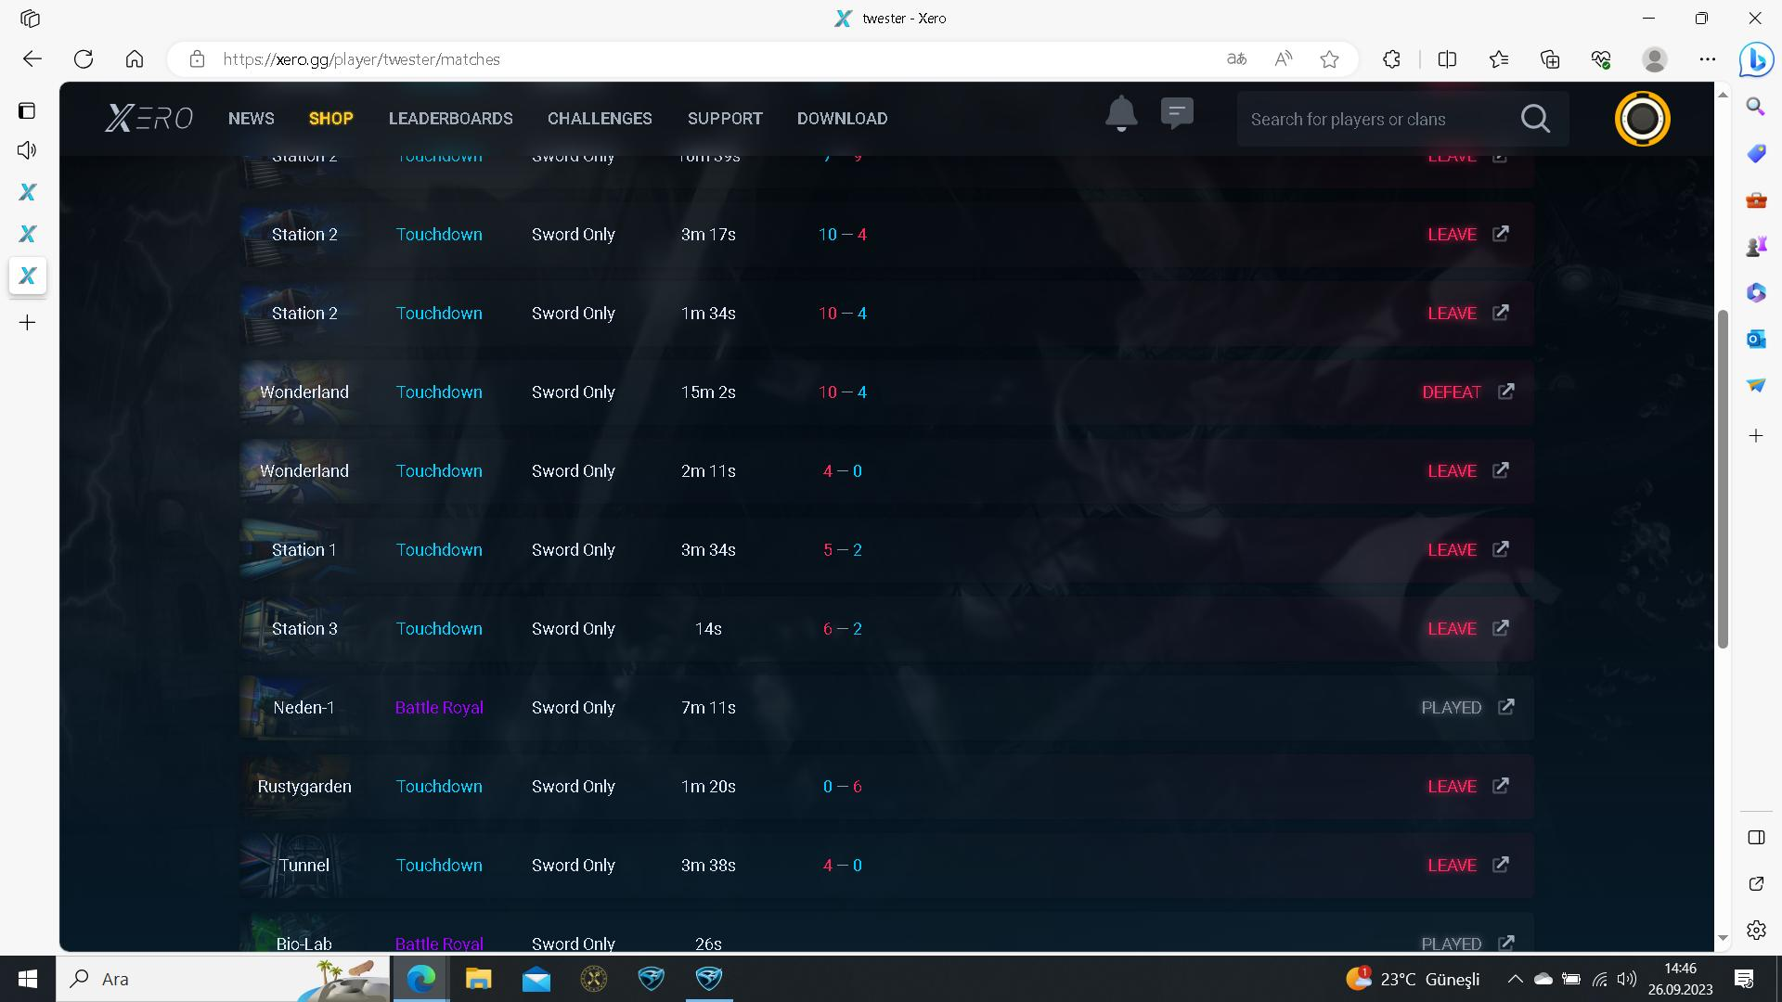Click the player avatar ring icon
Image resolution: width=1782 pixels, height=1002 pixels.
1642,119
